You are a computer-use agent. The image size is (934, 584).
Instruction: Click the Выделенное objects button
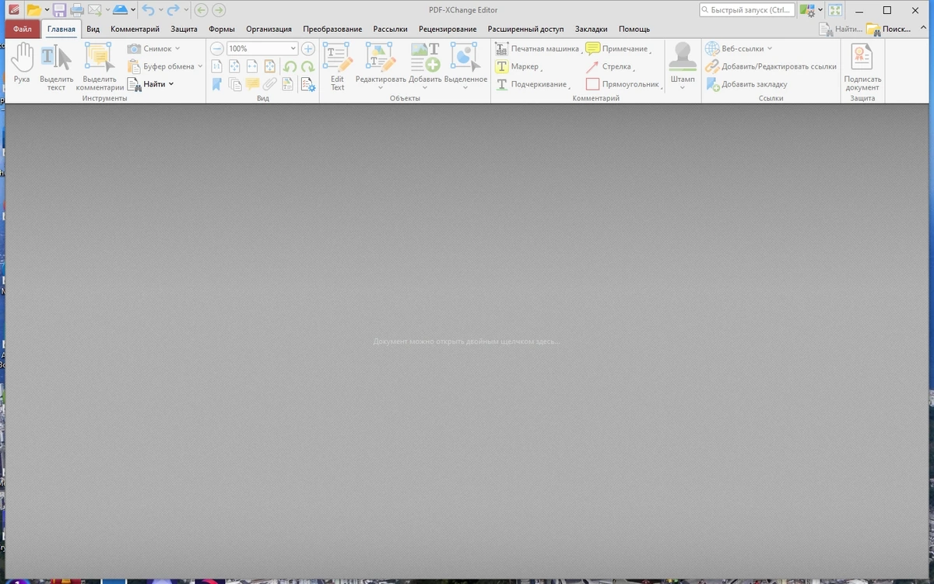(x=465, y=66)
